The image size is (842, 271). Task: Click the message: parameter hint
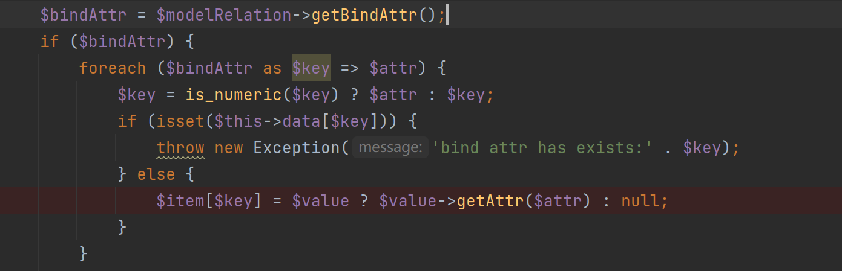[x=390, y=148]
